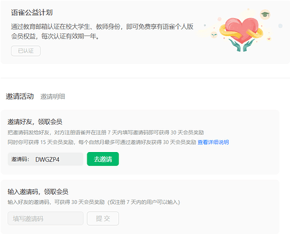Click the 邀请好友，领取会员 heading

[35, 122]
